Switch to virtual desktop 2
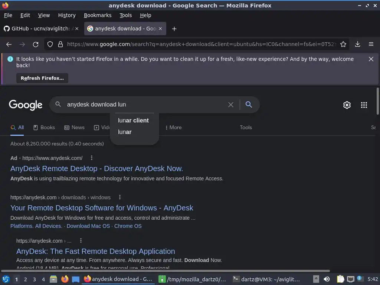Image resolution: width=380 pixels, height=285 pixels. click(x=25, y=279)
